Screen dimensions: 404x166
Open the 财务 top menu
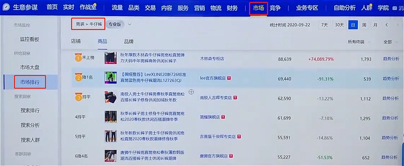[x=232, y=8]
